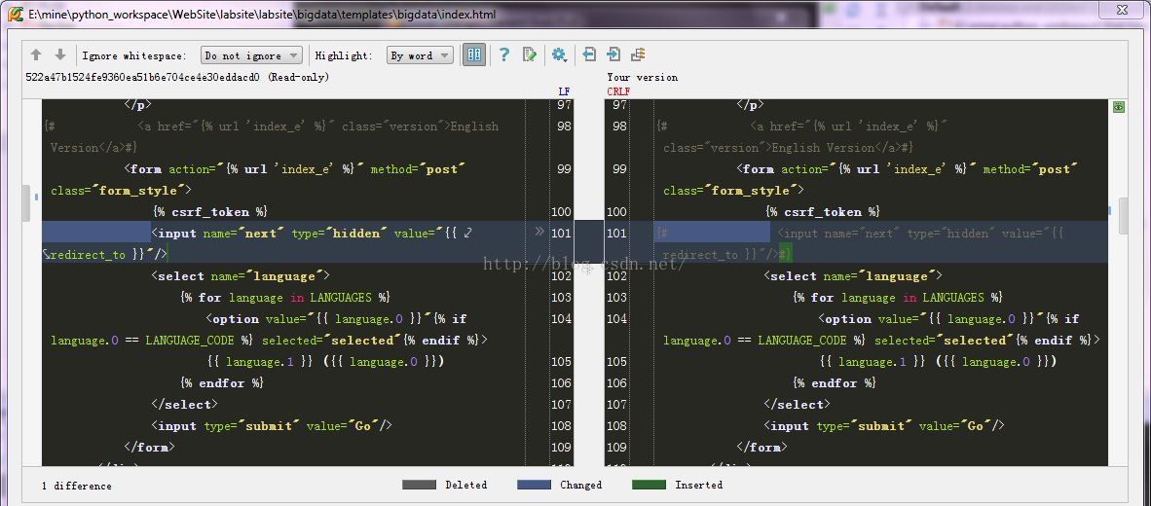Click right pane line number 104

tap(617, 319)
